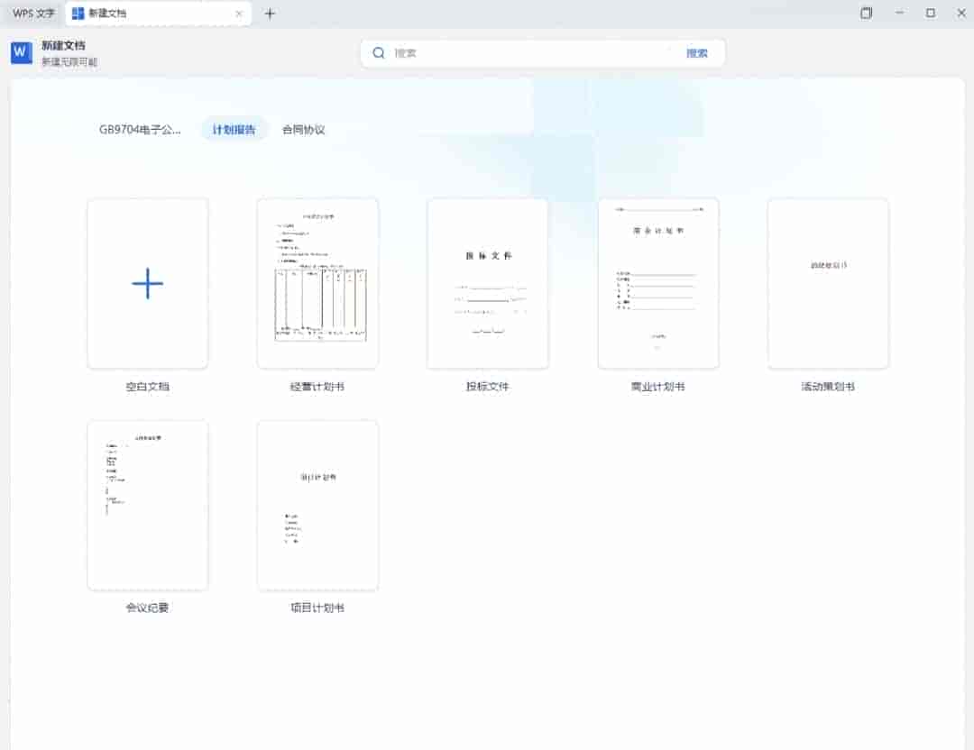Click the blue plus icon for blank document

147,284
